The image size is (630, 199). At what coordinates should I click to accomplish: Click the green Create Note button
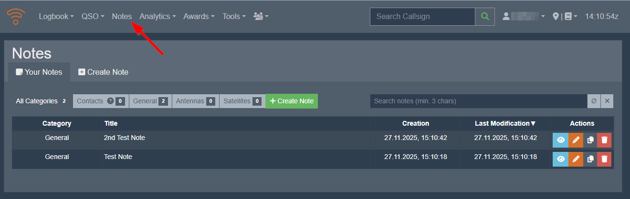[292, 101]
